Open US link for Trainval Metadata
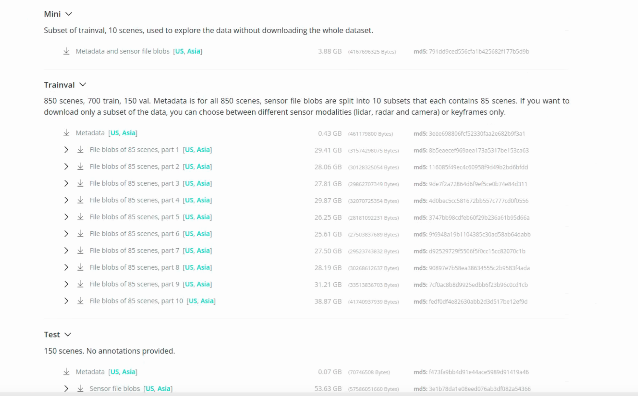The width and height of the screenshot is (638, 396). click(x=115, y=133)
